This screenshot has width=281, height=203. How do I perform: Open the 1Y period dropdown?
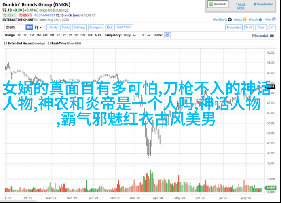pos(145,35)
